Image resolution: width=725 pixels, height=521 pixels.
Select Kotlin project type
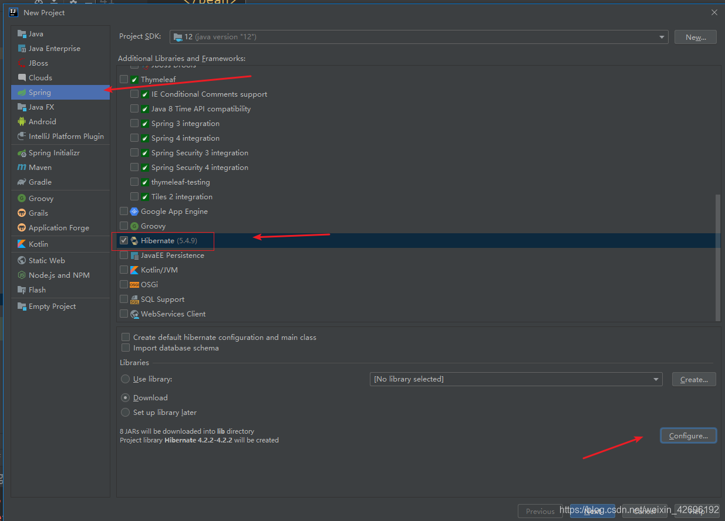coord(60,244)
